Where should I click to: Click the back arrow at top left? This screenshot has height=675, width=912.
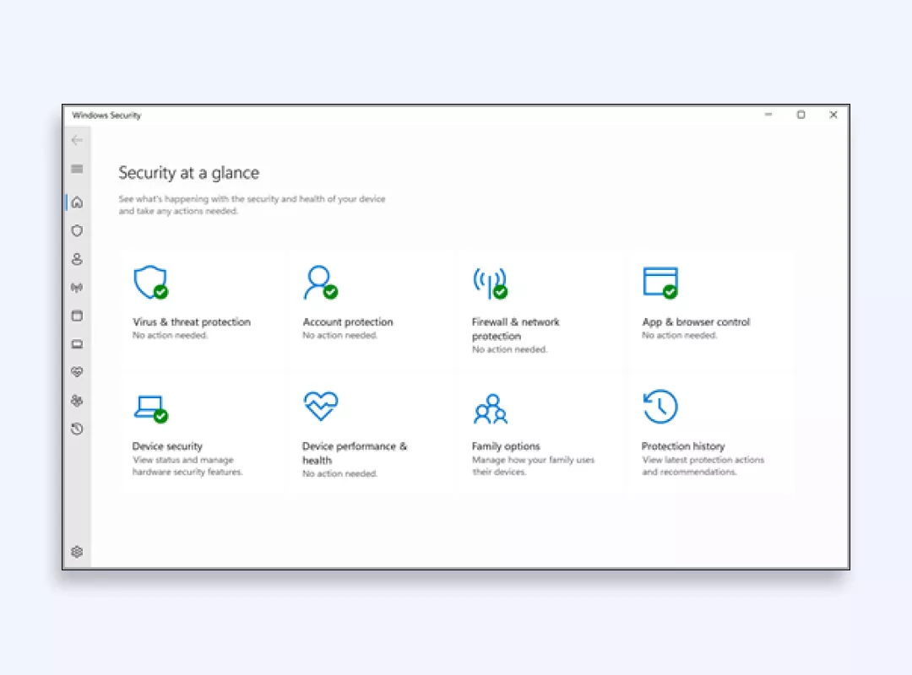pyautogui.click(x=77, y=140)
